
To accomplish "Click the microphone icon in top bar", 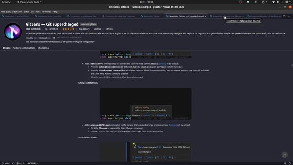I will 282,2.
